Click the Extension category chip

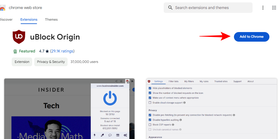click(22, 62)
